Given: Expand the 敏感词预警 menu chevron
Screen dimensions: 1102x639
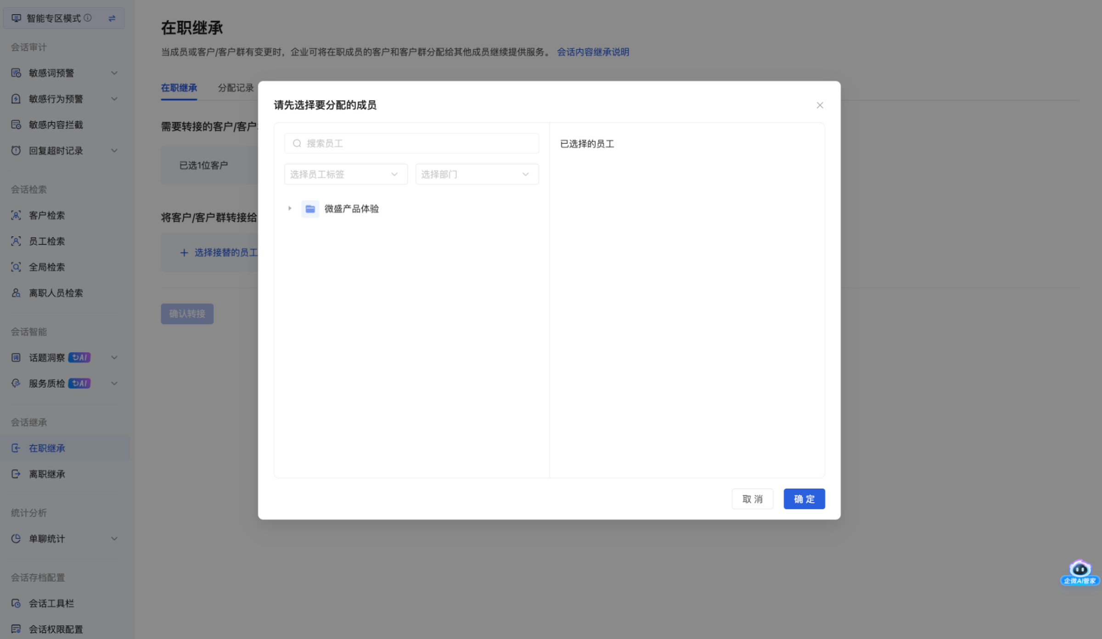Looking at the screenshot, I should 114,73.
